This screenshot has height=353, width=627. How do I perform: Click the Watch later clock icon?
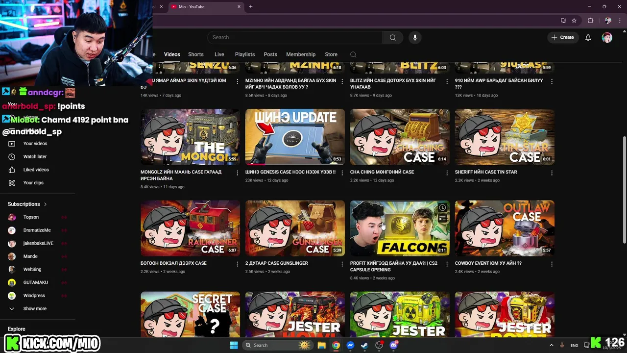coord(12,156)
